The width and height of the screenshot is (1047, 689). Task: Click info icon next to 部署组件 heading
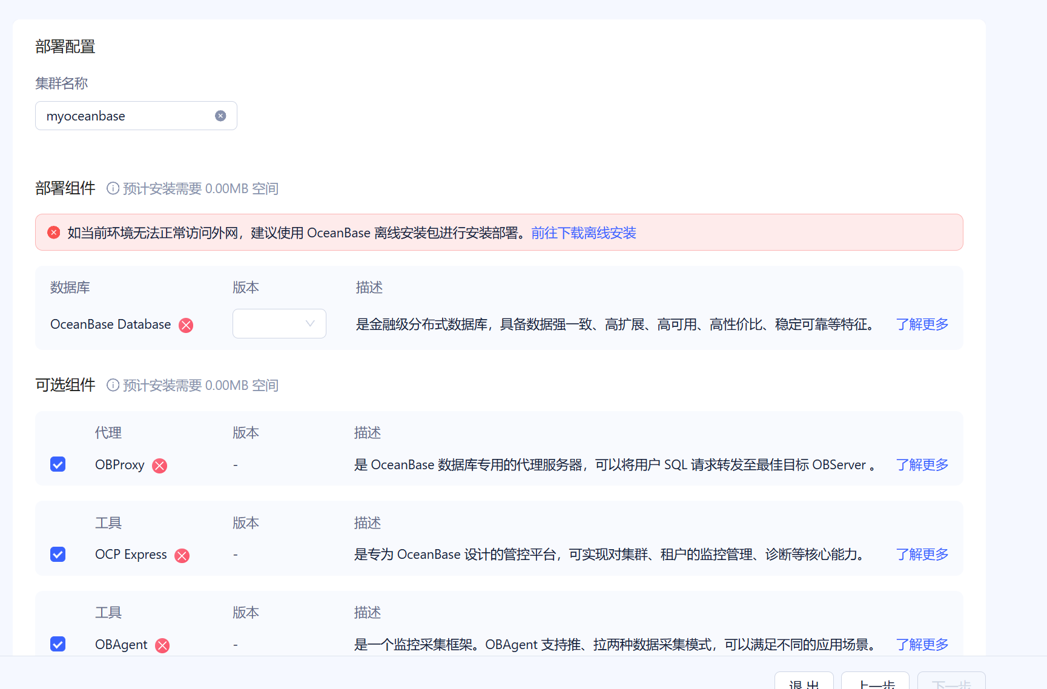tap(113, 188)
